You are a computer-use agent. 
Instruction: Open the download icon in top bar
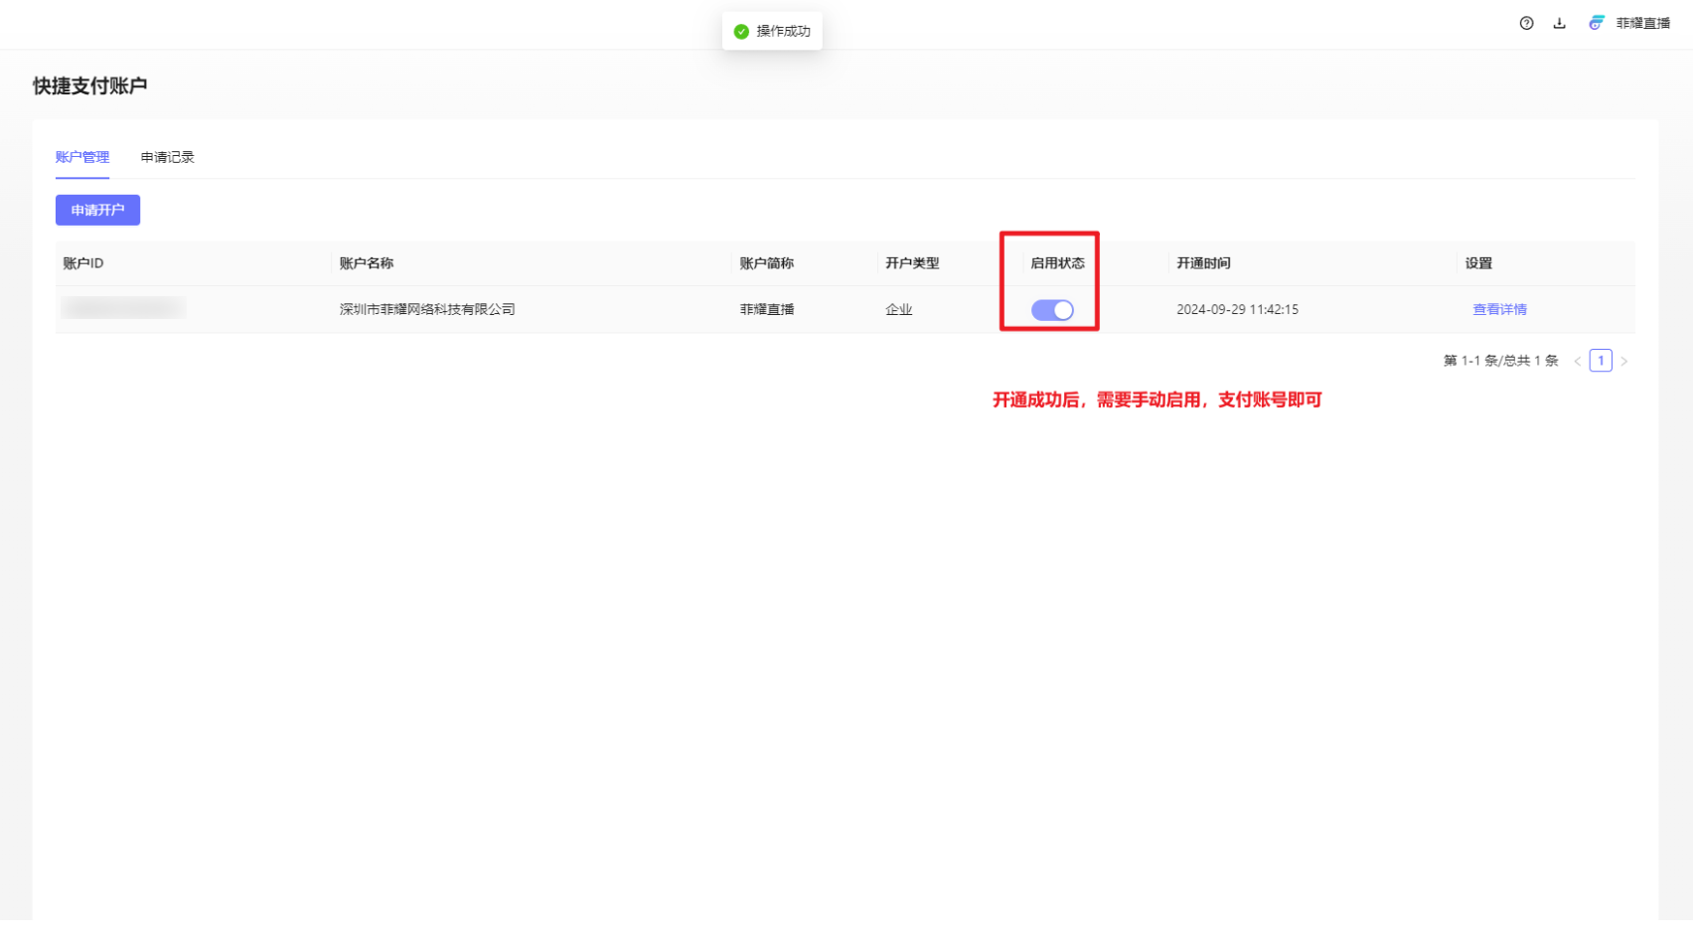(1559, 23)
